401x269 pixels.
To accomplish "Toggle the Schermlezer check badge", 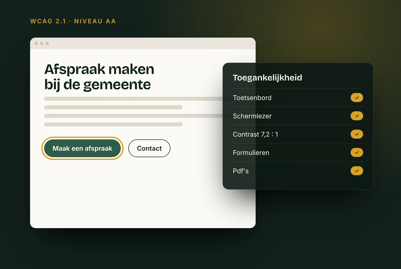I will pyautogui.click(x=357, y=116).
